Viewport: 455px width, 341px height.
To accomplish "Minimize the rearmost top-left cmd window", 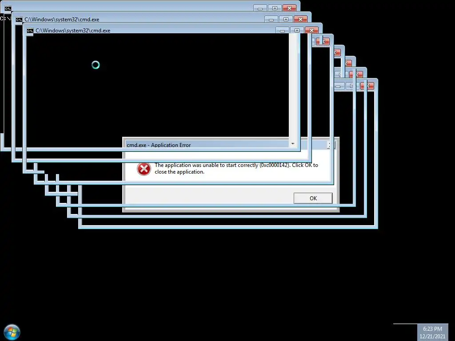I will tap(260, 8).
